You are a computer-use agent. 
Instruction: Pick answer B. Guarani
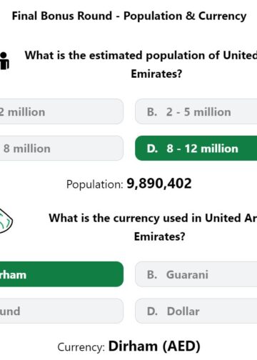tap(196, 274)
